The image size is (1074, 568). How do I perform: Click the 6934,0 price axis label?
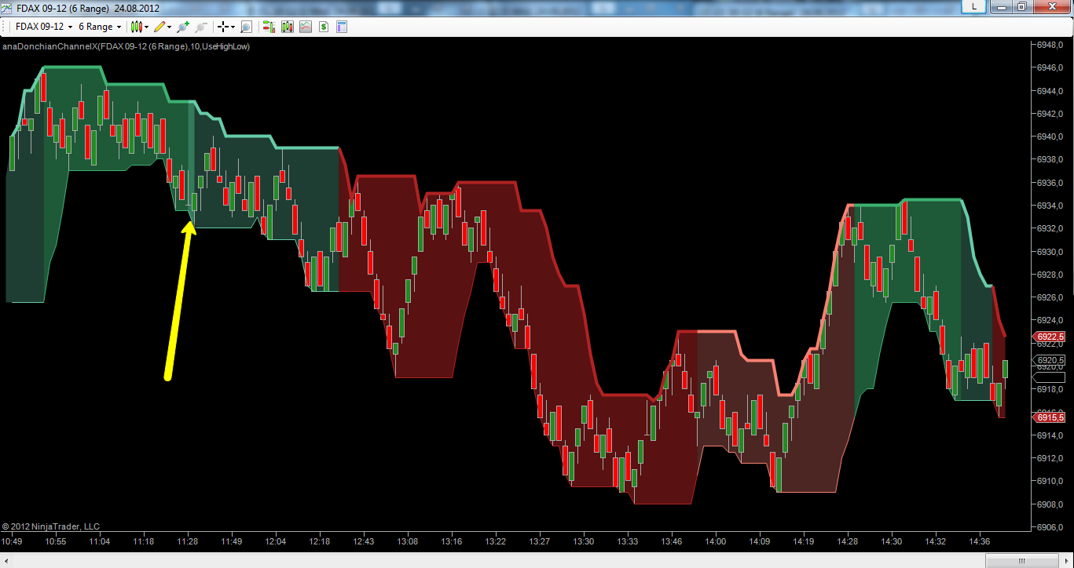tap(1051, 206)
